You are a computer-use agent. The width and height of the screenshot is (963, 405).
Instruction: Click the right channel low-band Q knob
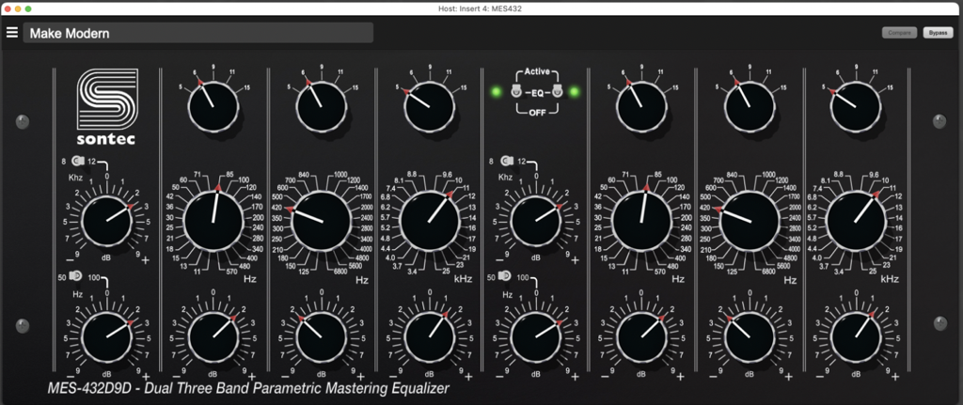[641, 107]
